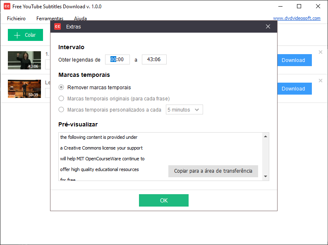Click Copiar para a área de transferência
328x245 pixels.
(213, 171)
